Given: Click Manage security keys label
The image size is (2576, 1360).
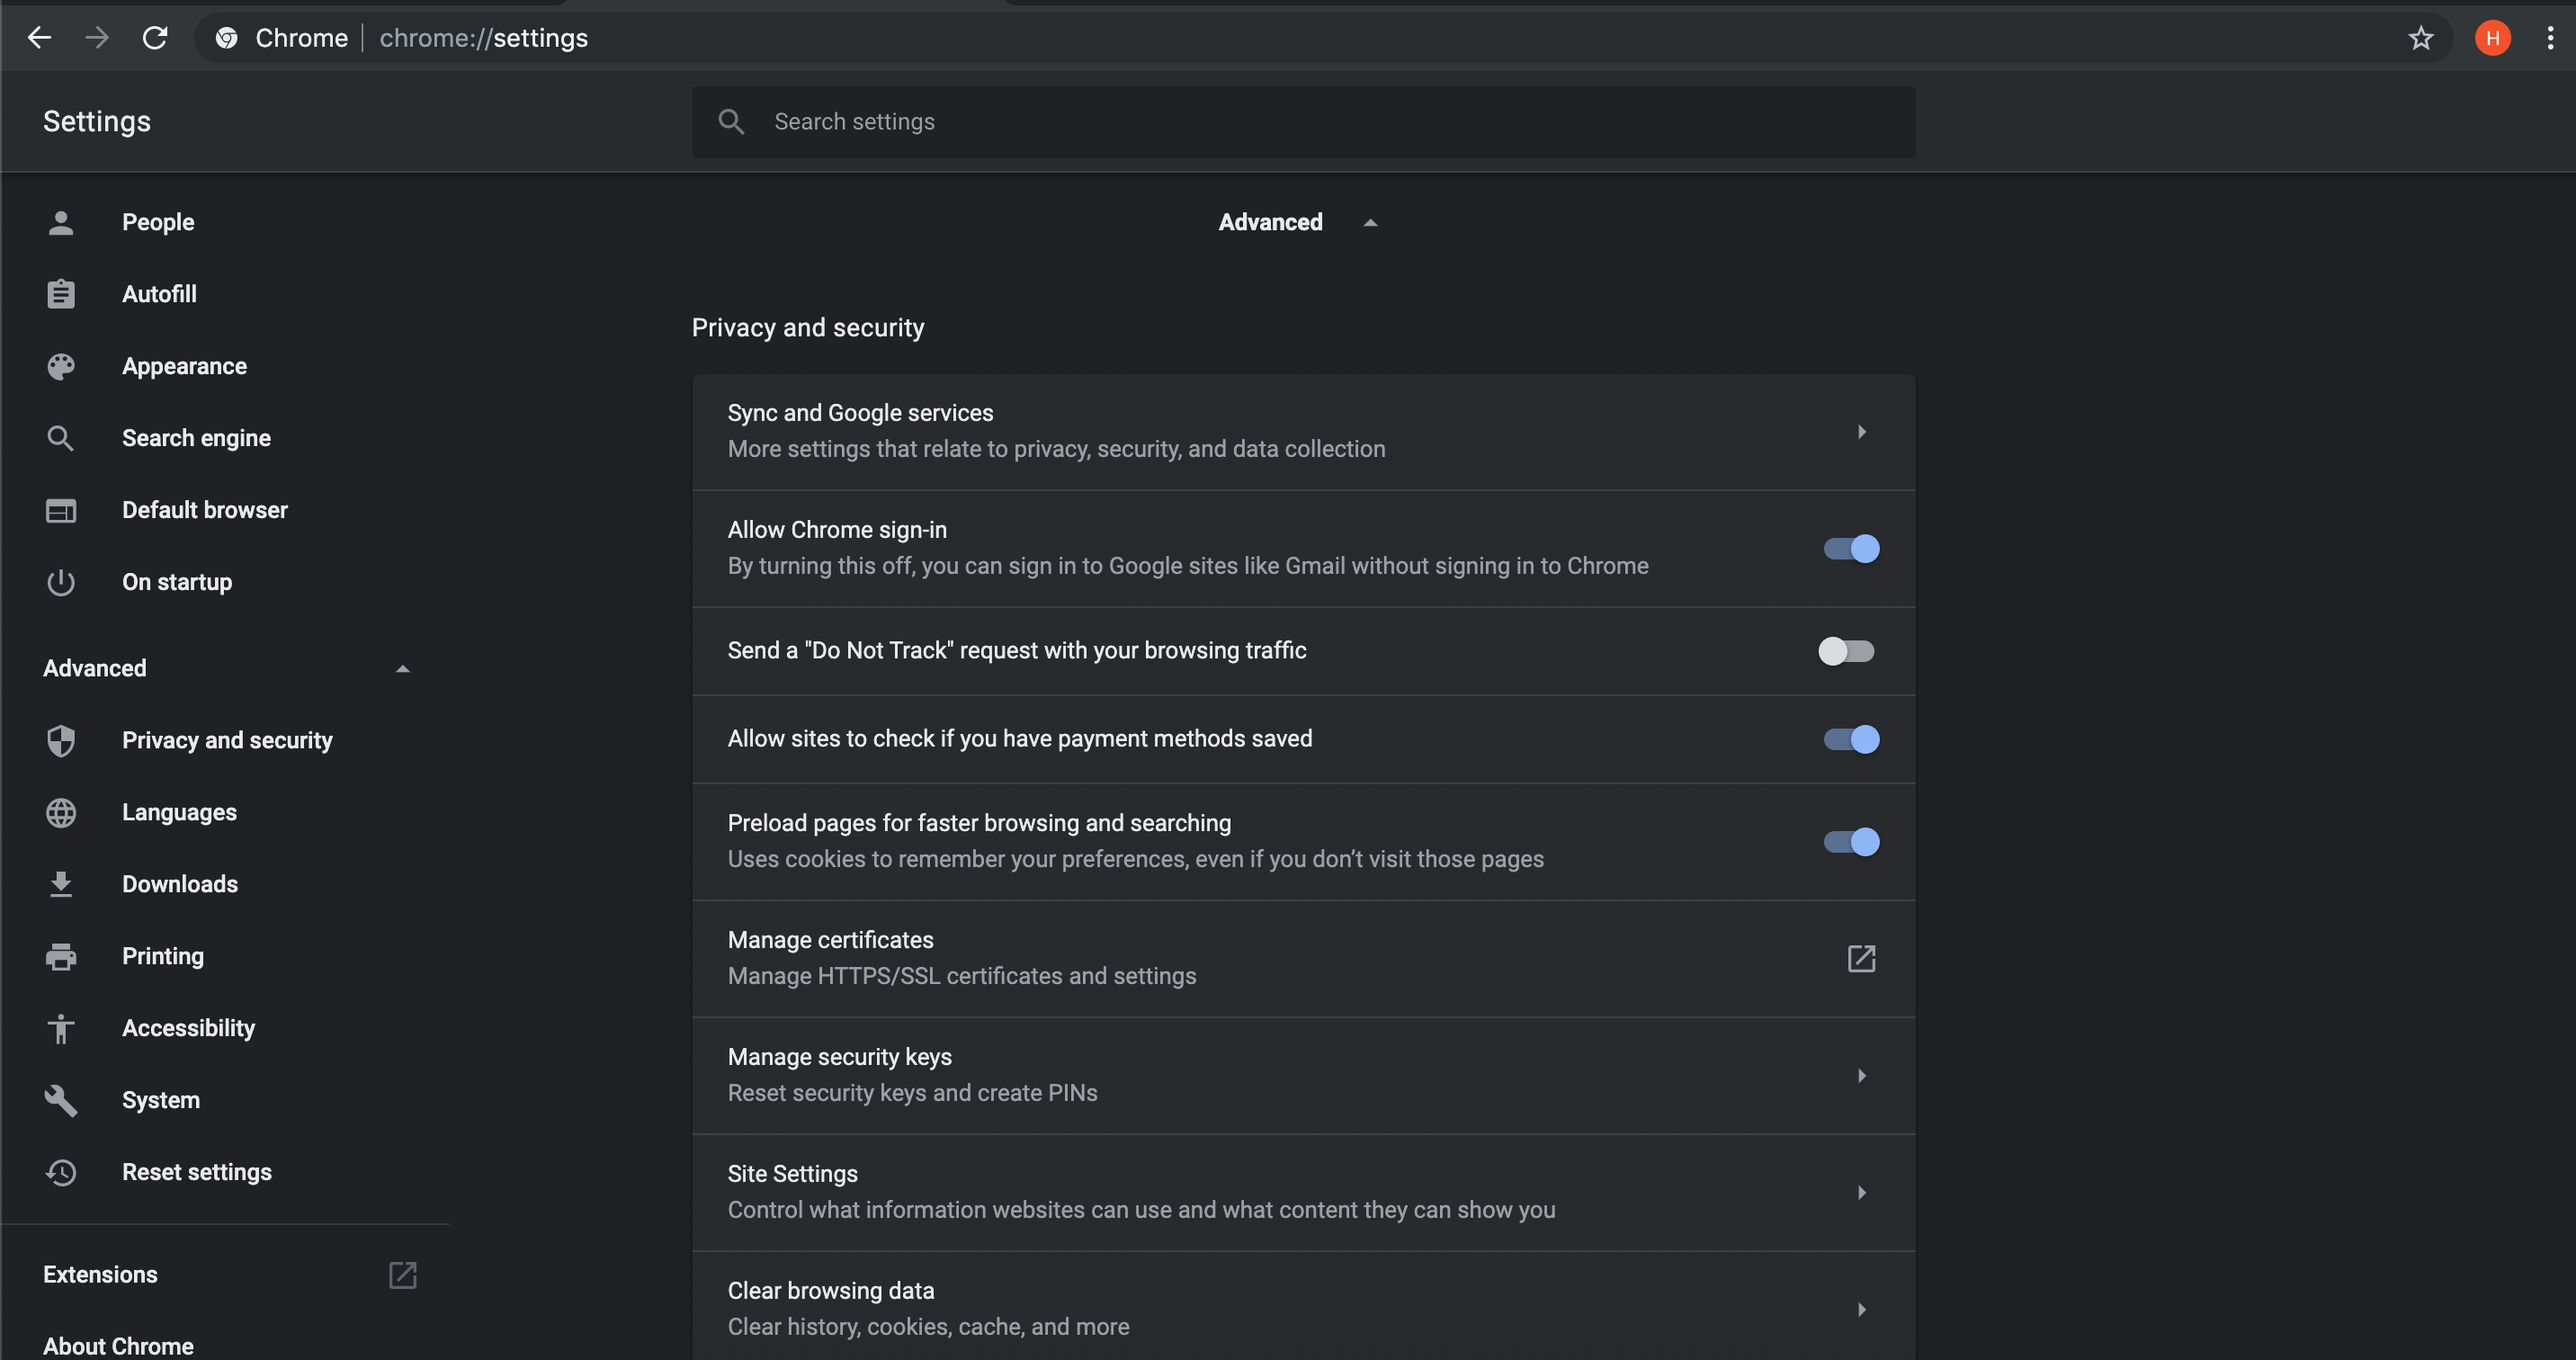Looking at the screenshot, I should coord(839,1057).
